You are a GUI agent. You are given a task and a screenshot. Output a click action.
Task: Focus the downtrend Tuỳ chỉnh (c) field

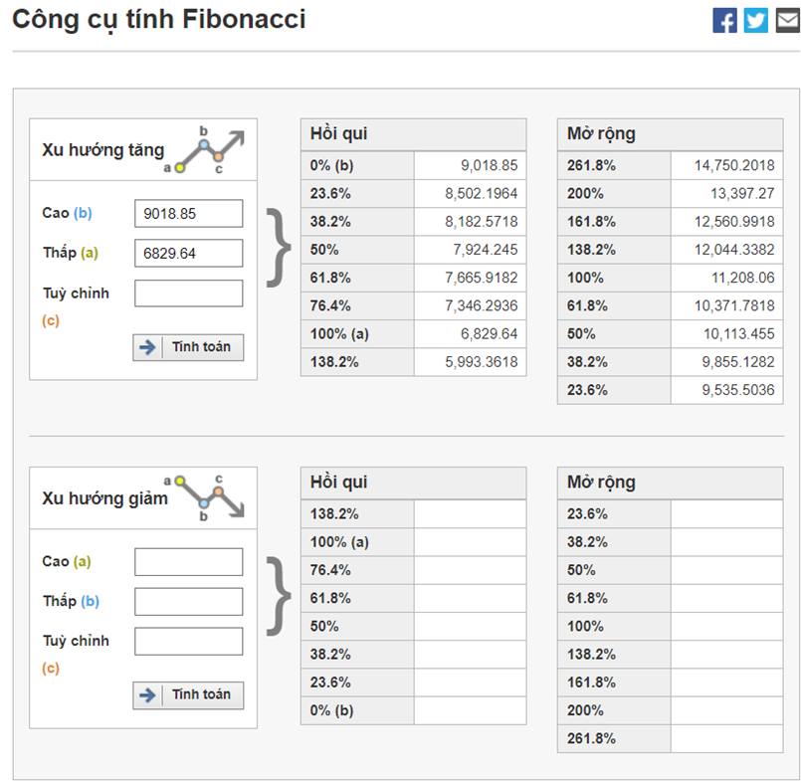(188, 641)
